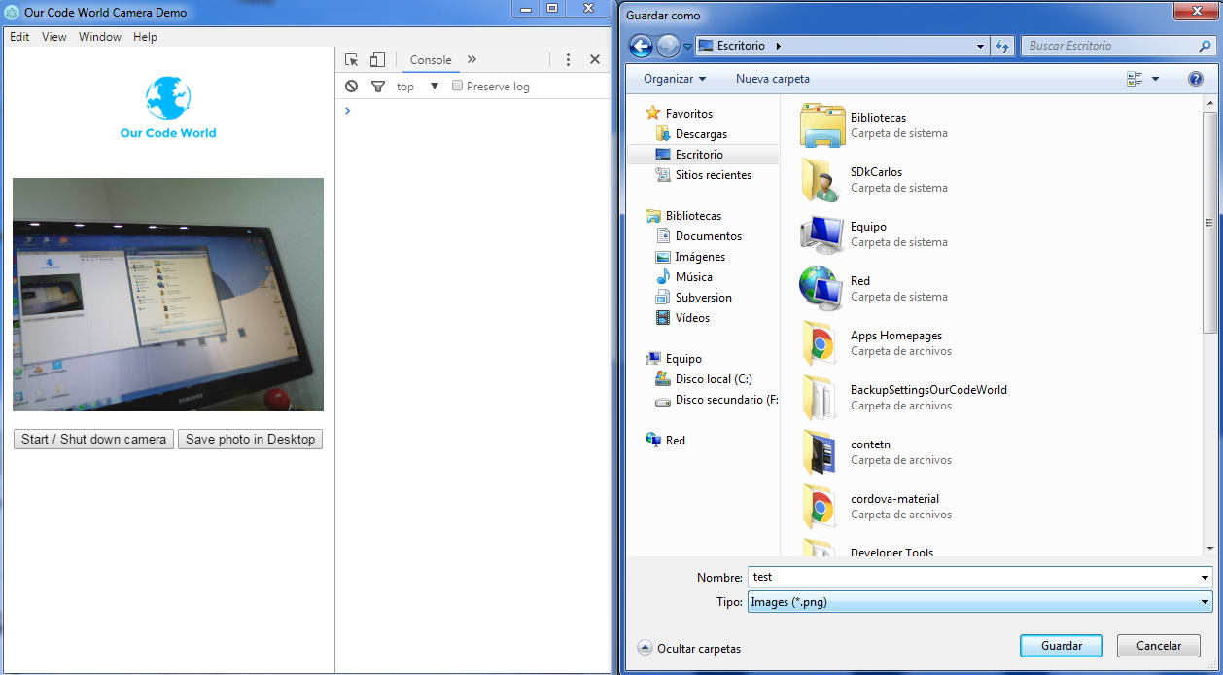
Task: Open the help icon in save dialog
Action: tap(1196, 79)
